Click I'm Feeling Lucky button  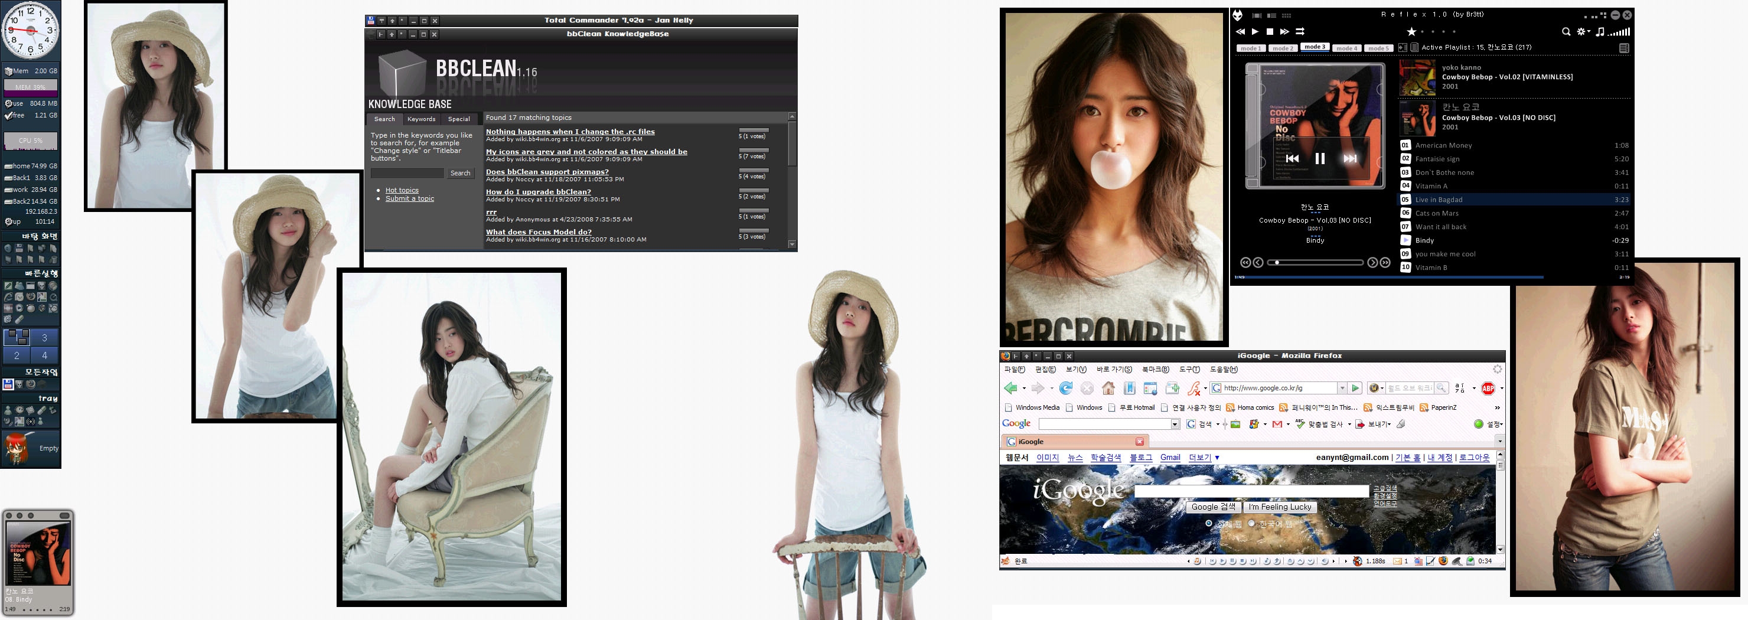click(1280, 507)
